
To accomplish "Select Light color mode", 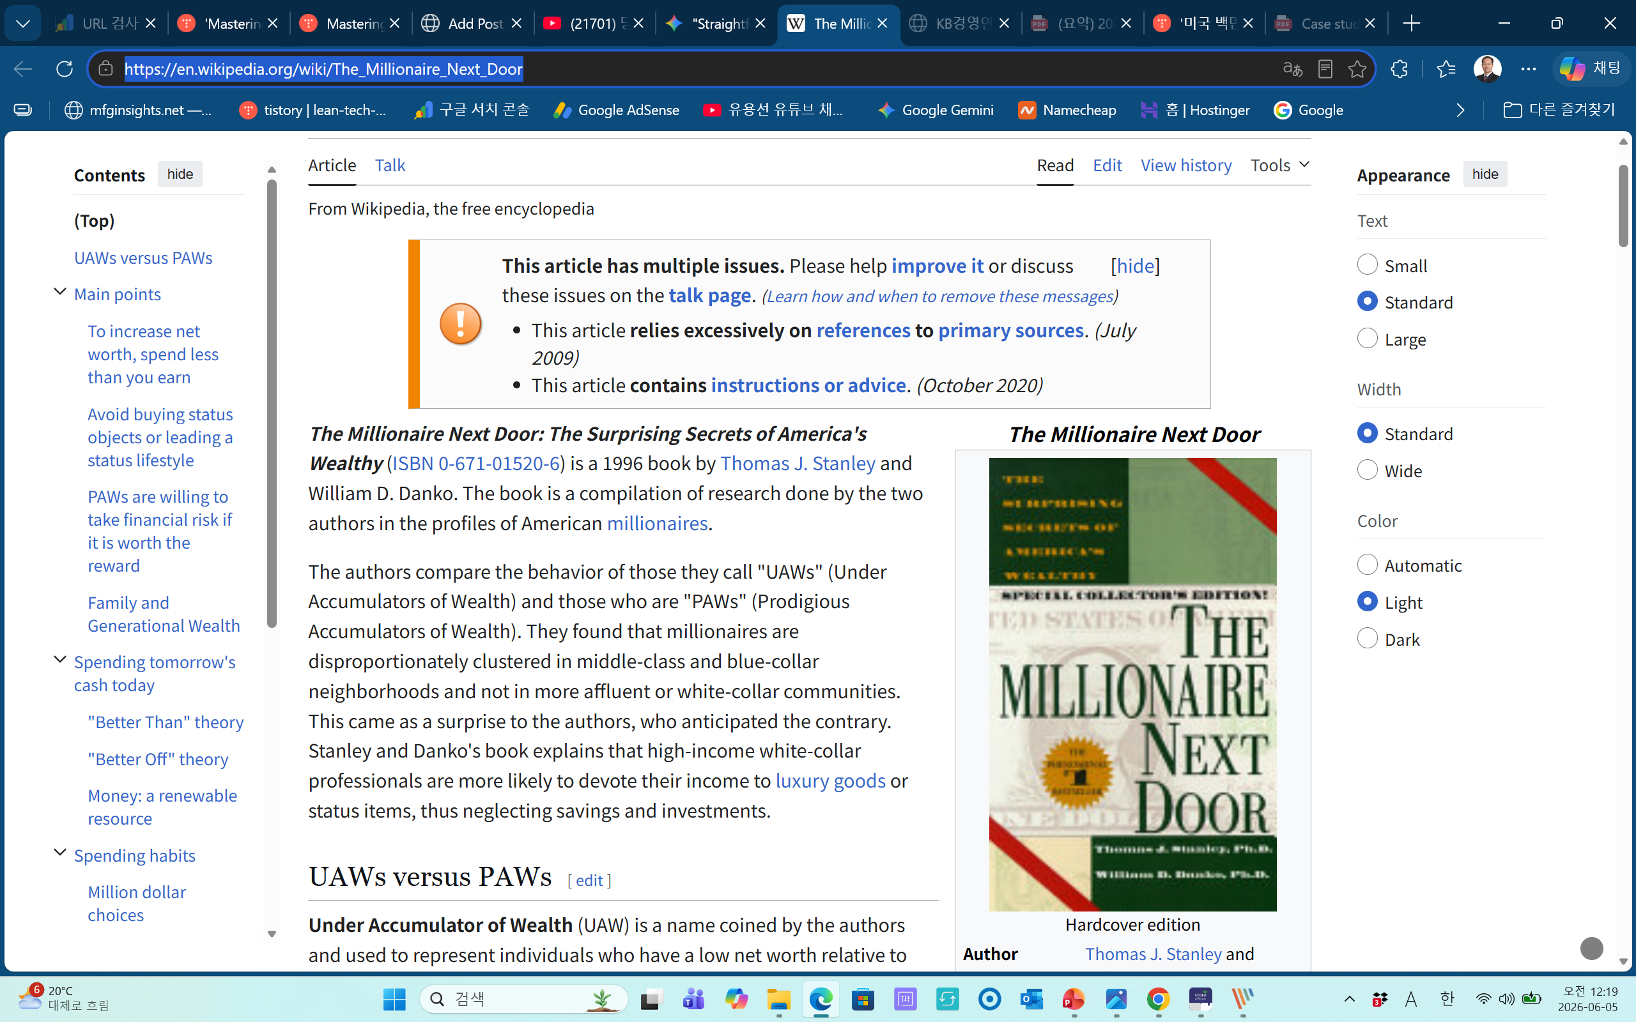I will 1367,602.
